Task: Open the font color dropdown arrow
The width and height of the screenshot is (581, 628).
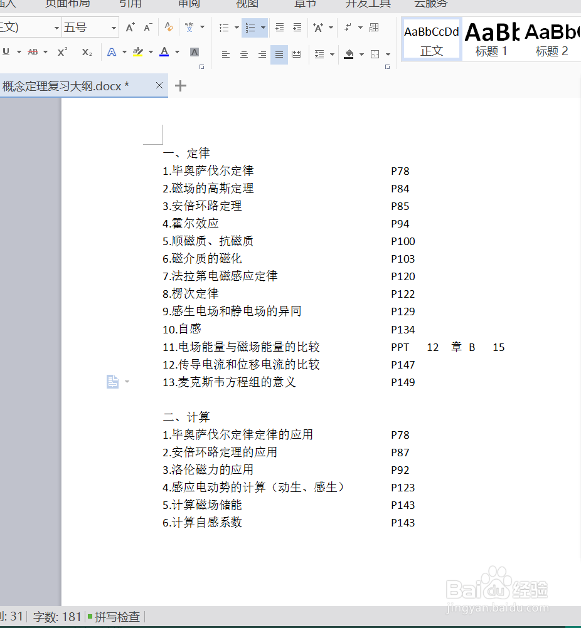Action: (178, 52)
